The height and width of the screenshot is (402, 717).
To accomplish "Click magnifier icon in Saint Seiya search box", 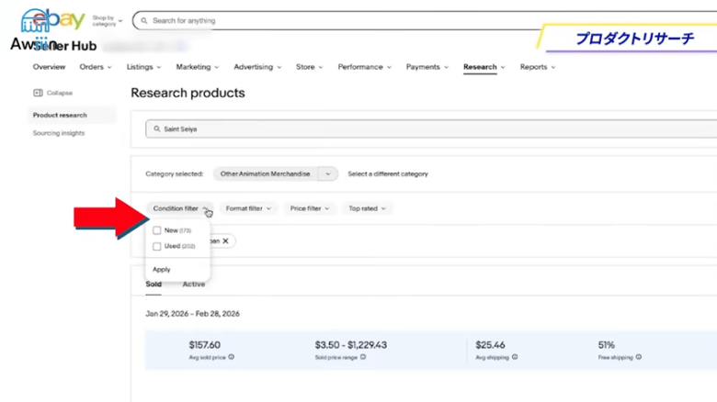I will click(x=156, y=129).
